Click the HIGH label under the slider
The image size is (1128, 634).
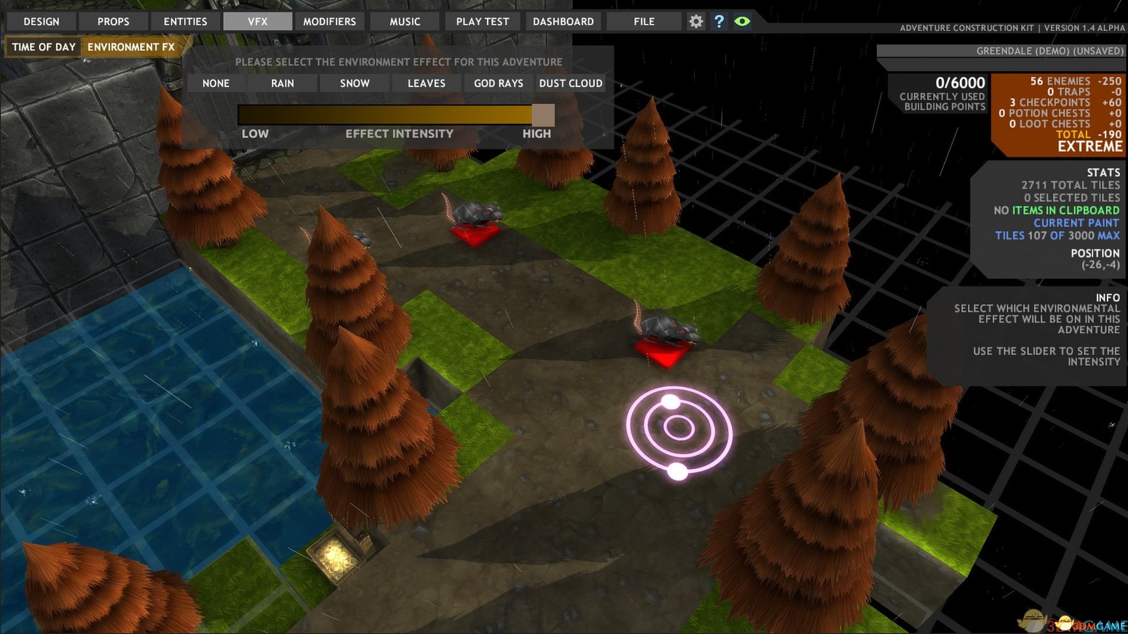(536, 134)
